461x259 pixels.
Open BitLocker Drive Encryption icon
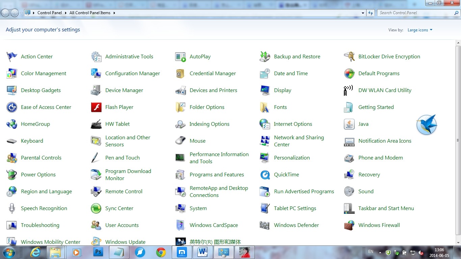(349, 57)
